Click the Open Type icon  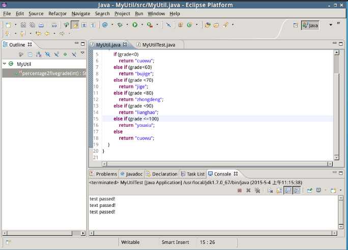point(208,25)
